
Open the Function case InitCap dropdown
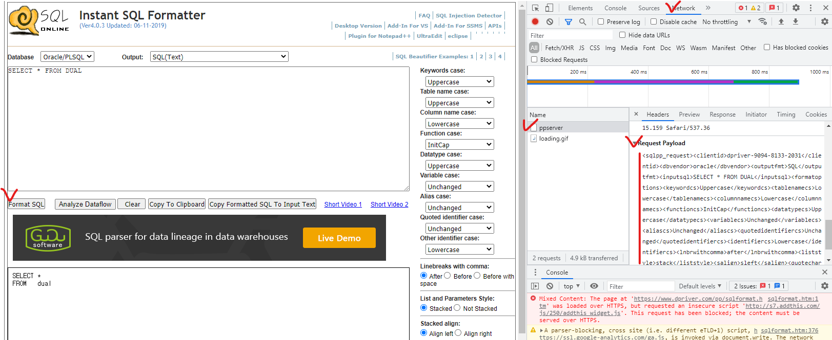click(460, 145)
